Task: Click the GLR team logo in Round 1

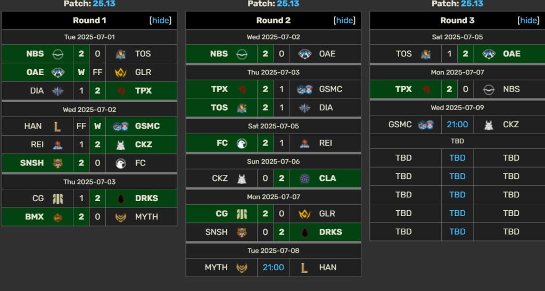Action: coord(121,72)
